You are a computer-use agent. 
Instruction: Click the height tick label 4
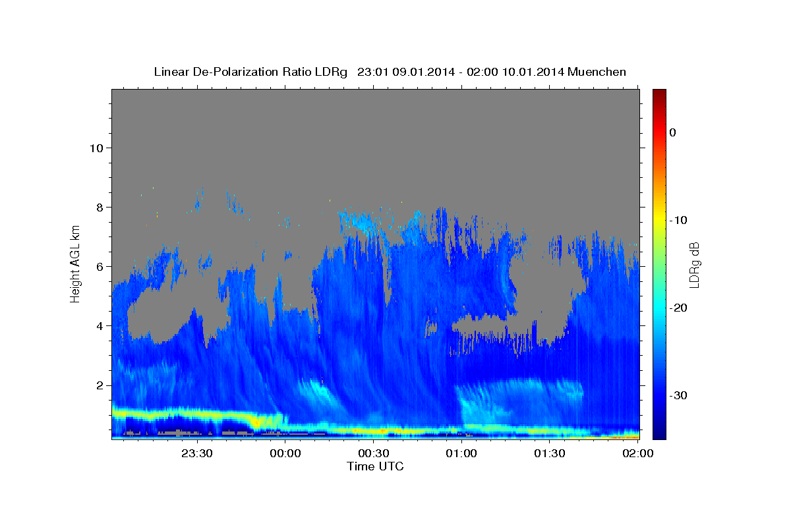point(98,325)
